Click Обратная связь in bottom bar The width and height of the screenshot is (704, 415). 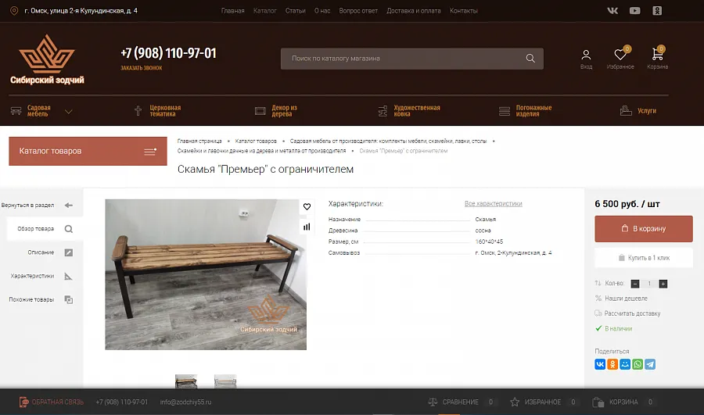[x=51, y=402]
